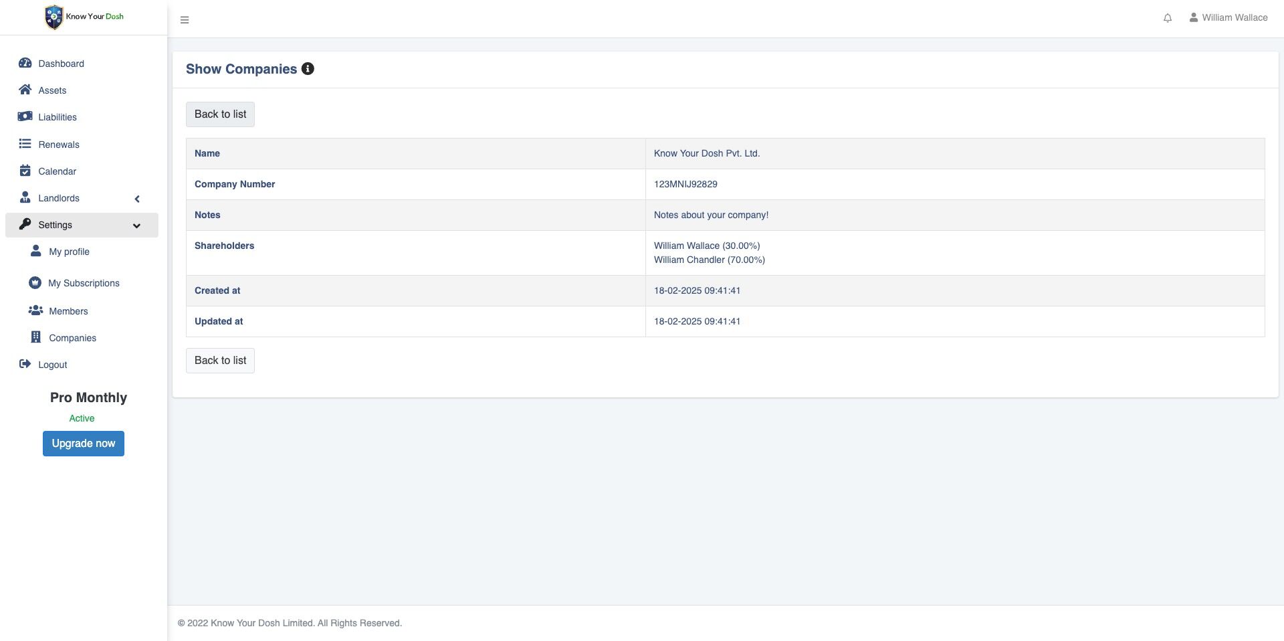Click the Name row label
The width and height of the screenshot is (1284, 641).
coord(207,153)
